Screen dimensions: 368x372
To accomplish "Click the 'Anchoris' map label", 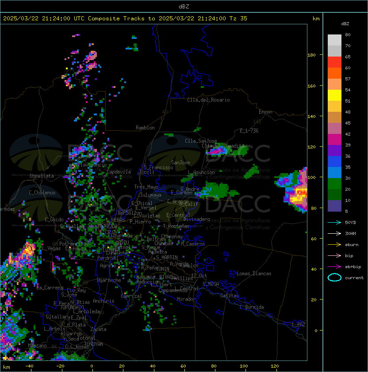I will 103,301.
